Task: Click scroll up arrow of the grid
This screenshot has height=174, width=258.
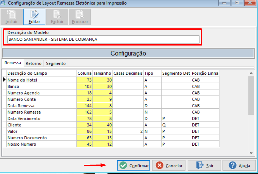Action: tap(251, 73)
